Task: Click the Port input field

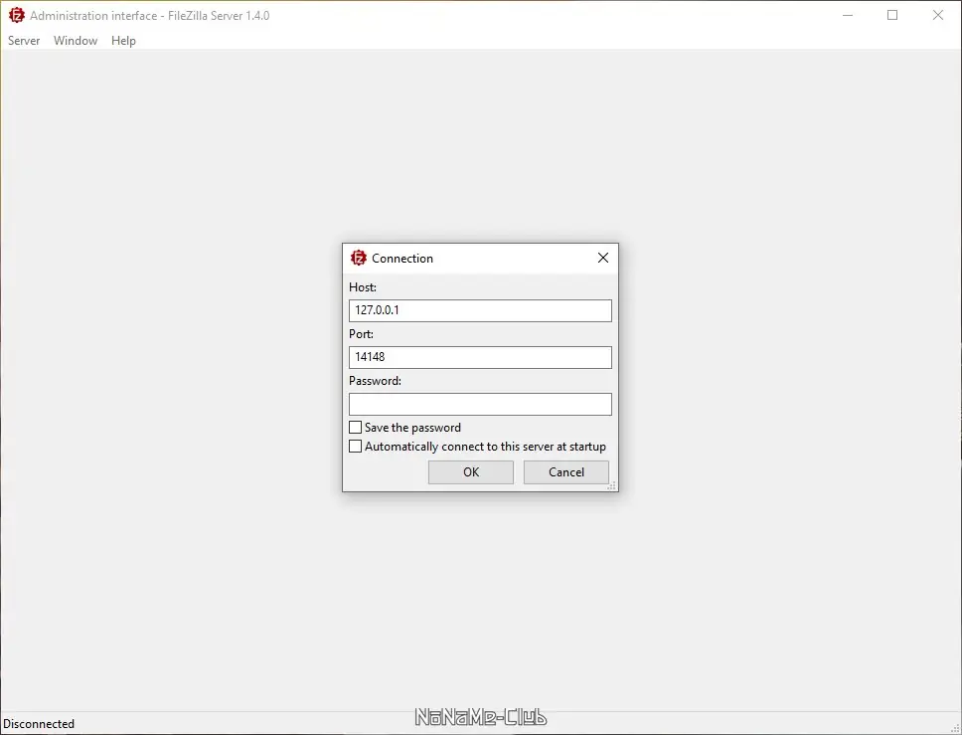Action: [480, 357]
